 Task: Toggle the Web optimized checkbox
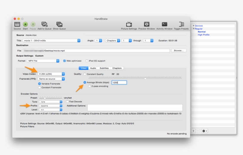65,61
